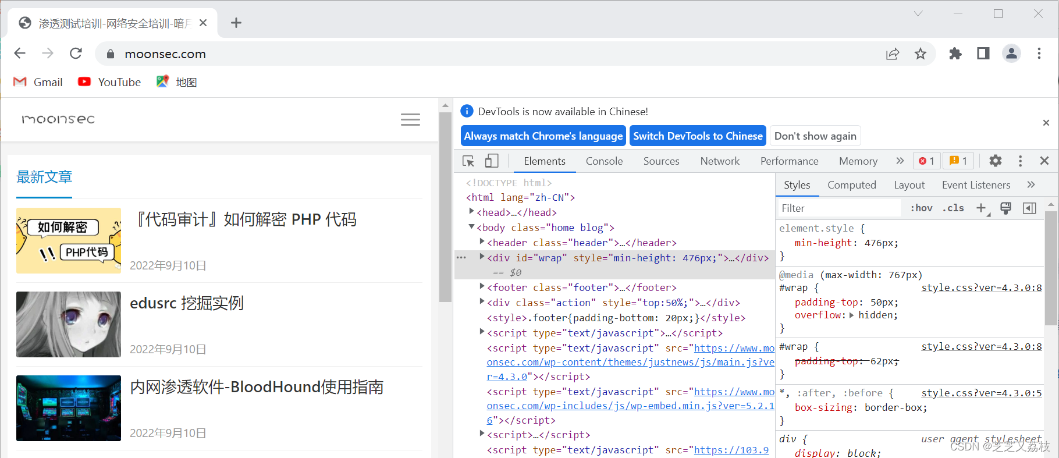Click the 最新文章 section heading
The image size is (1059, 458).
point(44,177)
